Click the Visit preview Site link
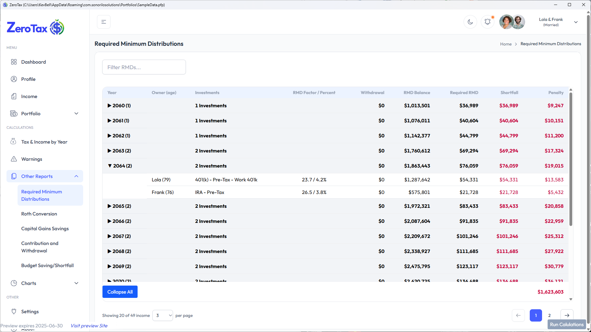Screen dimensions: 591x332 click(89, 326)
